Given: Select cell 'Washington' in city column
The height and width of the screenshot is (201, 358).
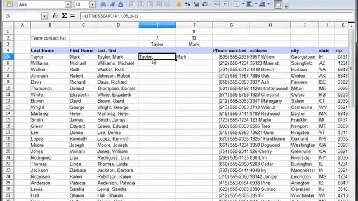Looking at the screenshot, I should pos(305,145).
